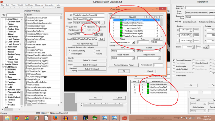The image size is (215, 121).
Task: Open Firefox from the taskbar
Action: coord(55,118)
